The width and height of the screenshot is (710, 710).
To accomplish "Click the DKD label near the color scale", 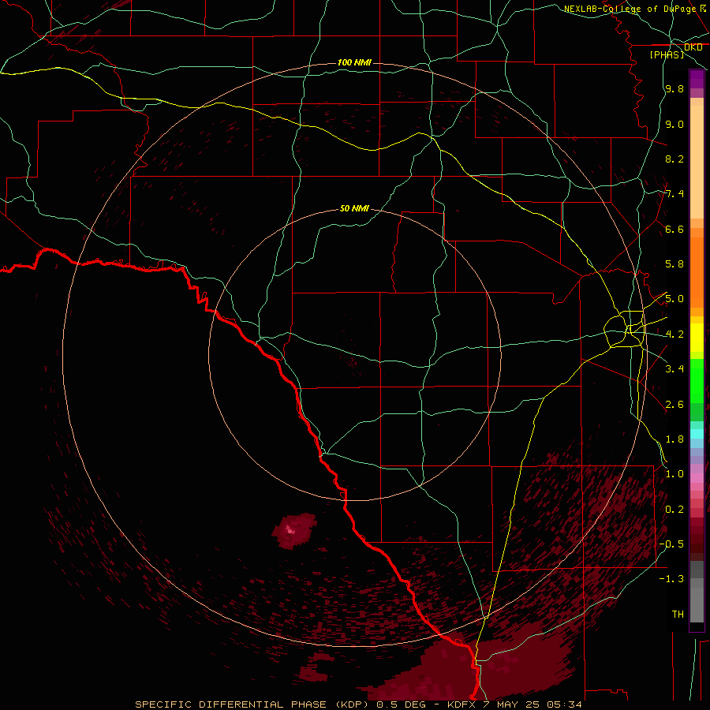I will click(x=693, y=47).
